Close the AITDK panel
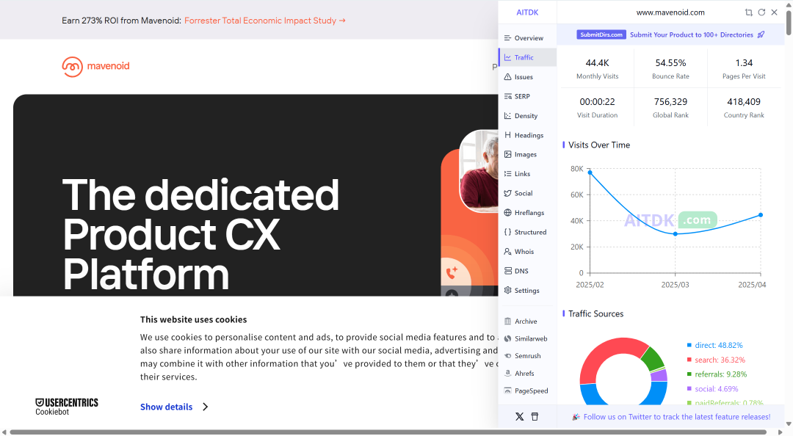 [775, 12]
